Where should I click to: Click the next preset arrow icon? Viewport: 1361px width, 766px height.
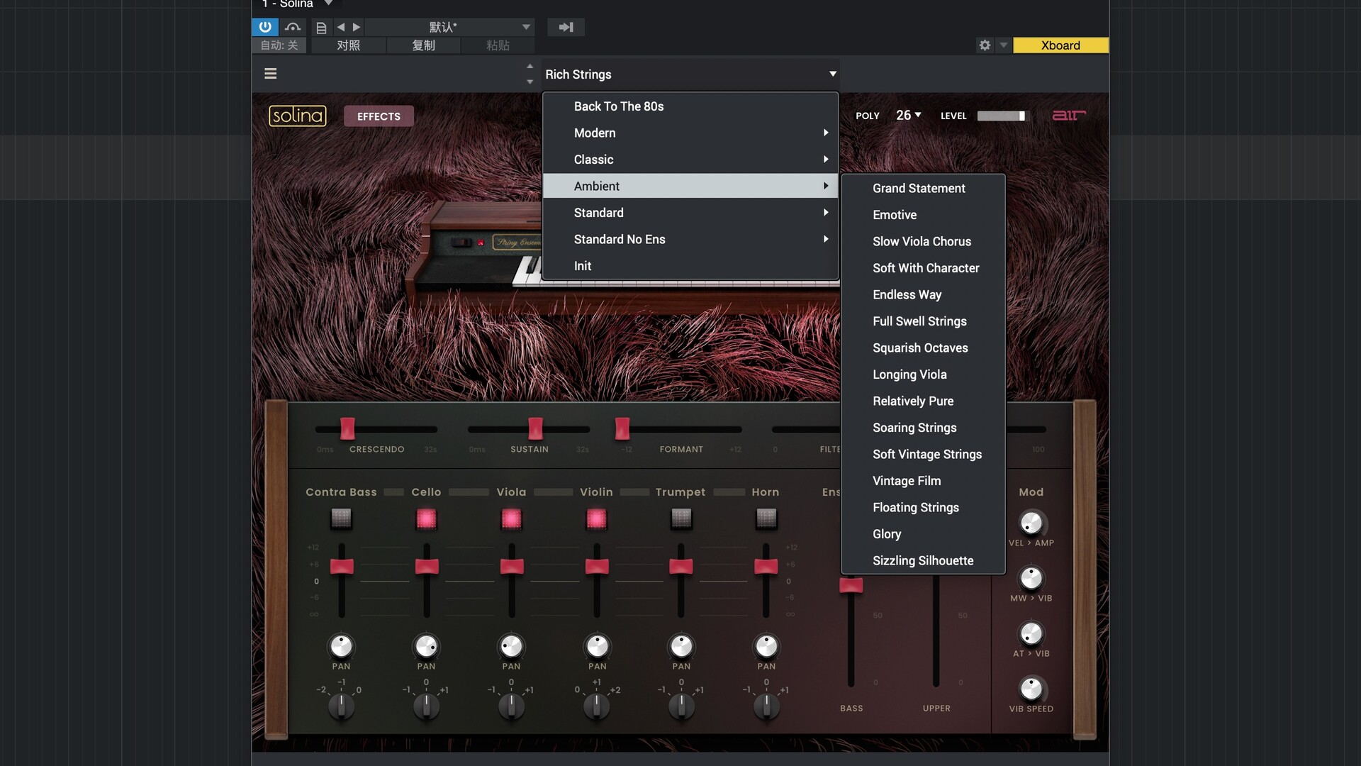tap(357, 27)
